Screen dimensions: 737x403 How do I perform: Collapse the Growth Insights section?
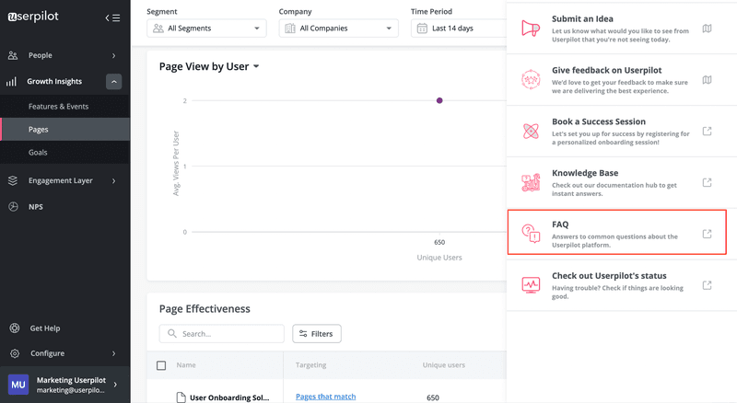113,82
